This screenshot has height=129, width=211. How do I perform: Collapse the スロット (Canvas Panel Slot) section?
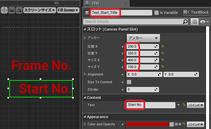85,29
